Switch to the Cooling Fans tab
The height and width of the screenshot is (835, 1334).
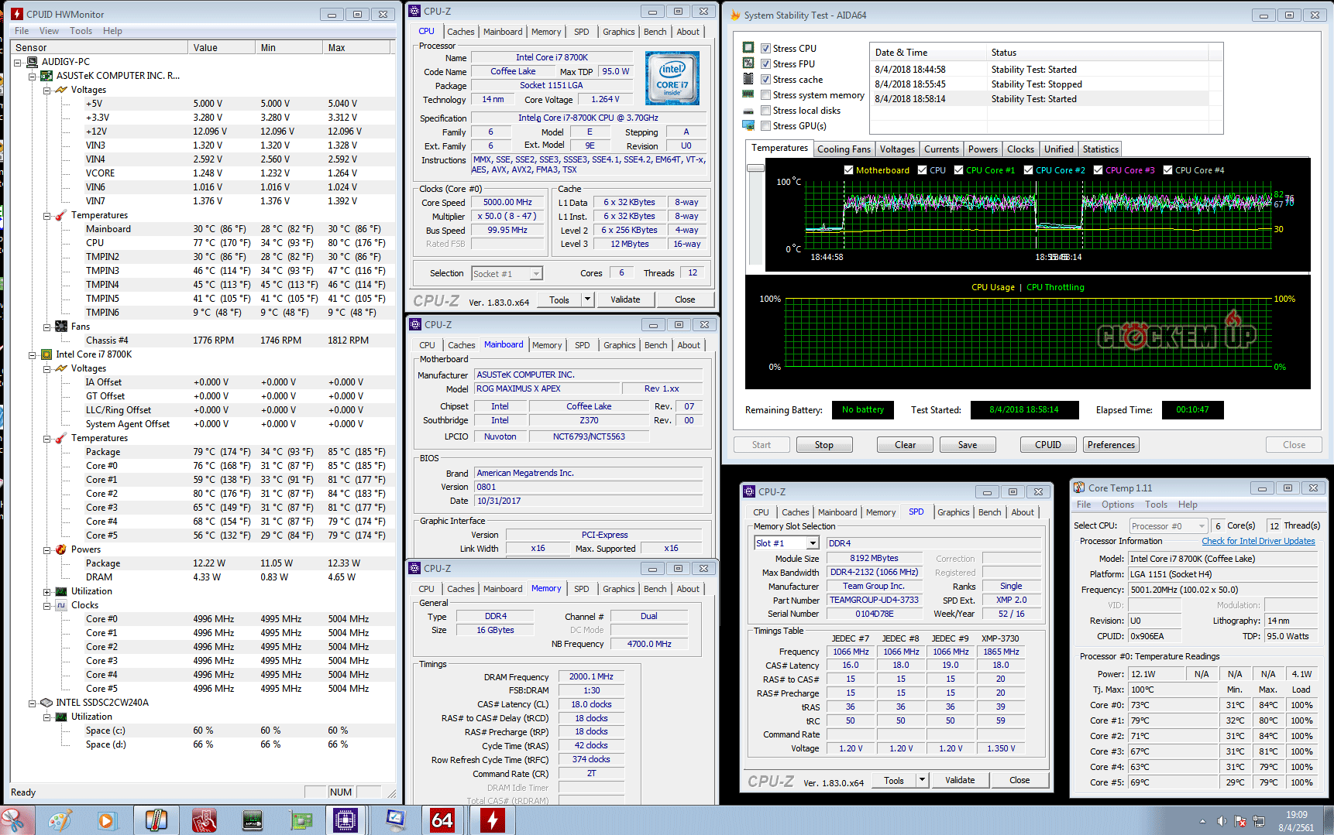pos(844,149)
